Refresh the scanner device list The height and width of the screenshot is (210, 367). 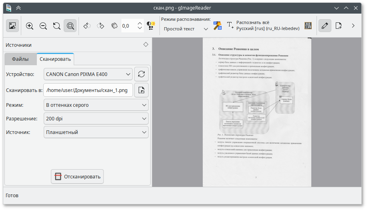(141, 74)
